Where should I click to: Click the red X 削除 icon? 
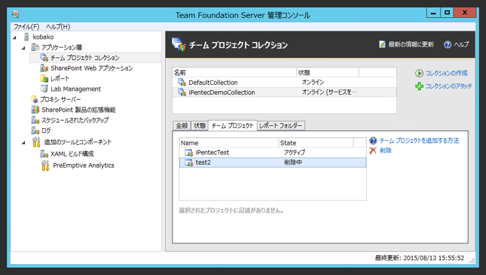373,151
